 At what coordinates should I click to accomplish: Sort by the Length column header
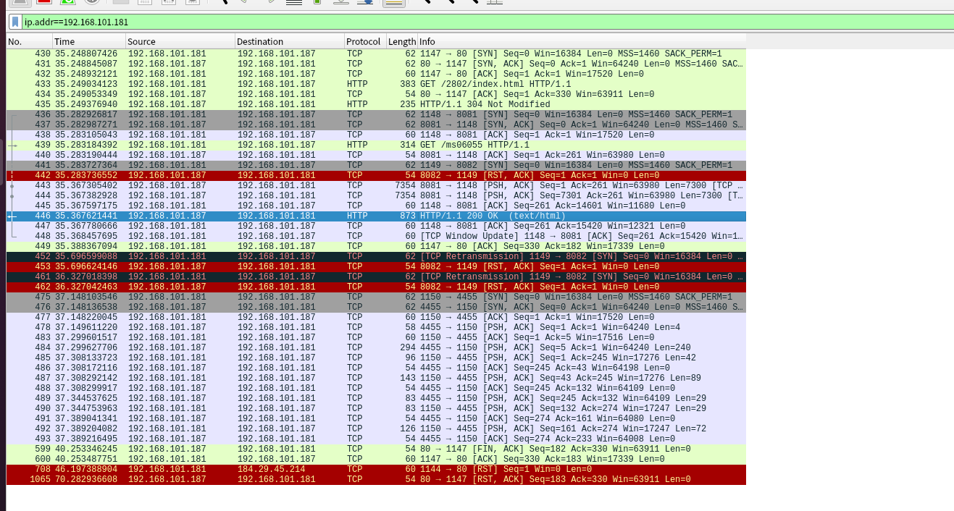[x=401, y=41]
